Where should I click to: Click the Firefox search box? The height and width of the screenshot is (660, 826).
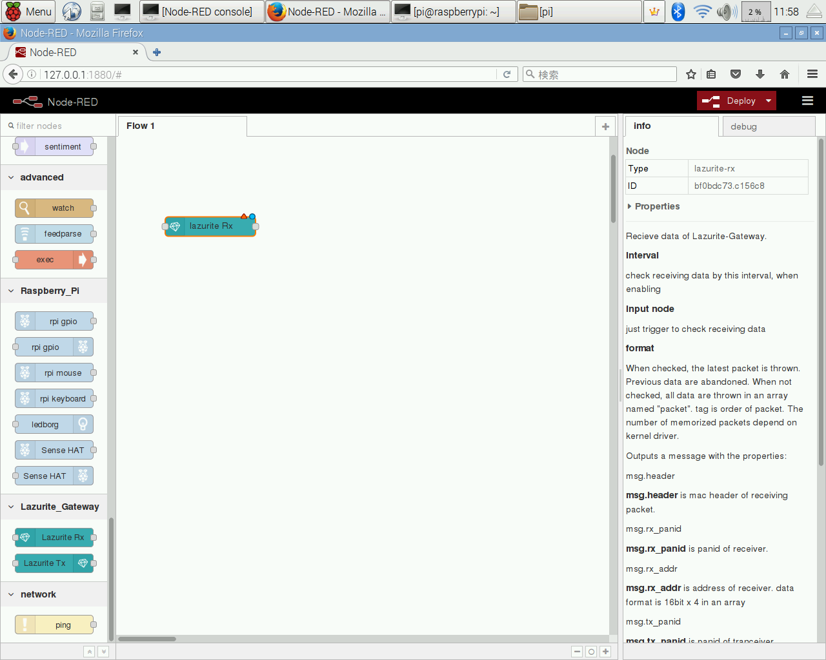tap(599, 74)
